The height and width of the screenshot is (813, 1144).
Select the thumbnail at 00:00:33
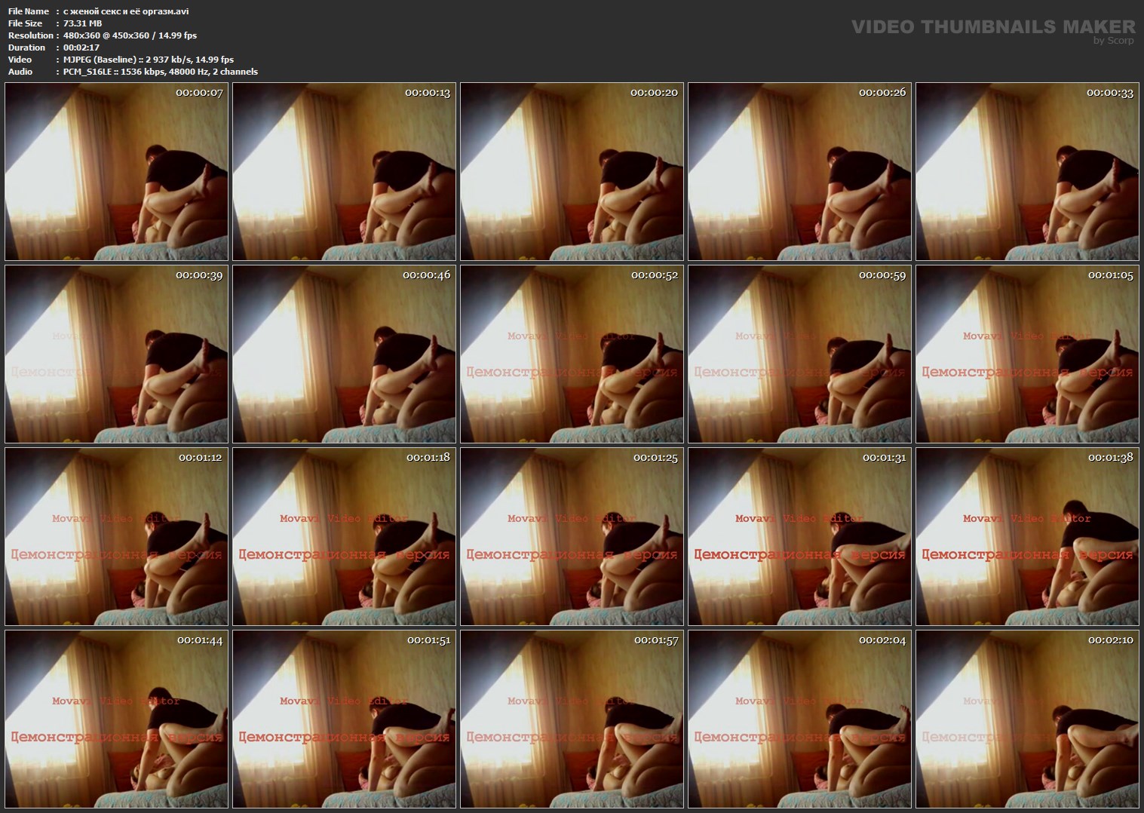[1027, 171]
